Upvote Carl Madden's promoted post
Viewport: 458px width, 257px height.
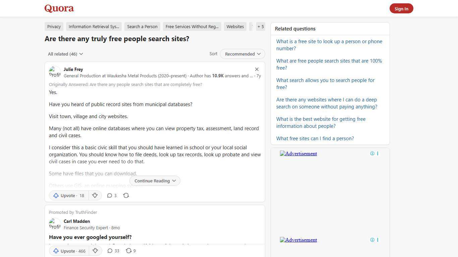pos(69,251)
